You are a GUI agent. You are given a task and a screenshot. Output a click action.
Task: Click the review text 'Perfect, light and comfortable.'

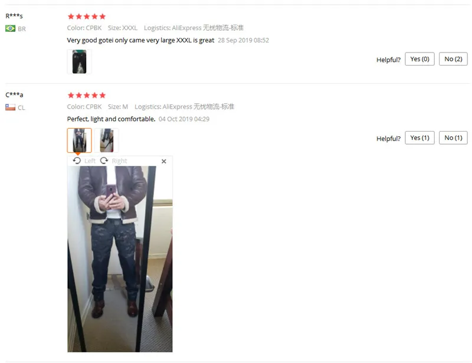(x=111, y=119)
